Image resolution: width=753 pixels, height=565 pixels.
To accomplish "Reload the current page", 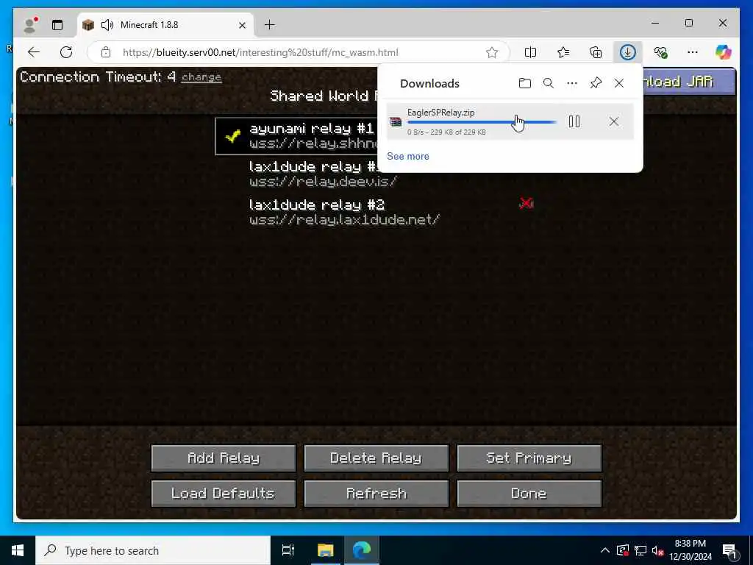I will tap(66, 52).
